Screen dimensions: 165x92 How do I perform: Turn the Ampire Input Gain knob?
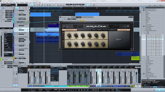64,26
